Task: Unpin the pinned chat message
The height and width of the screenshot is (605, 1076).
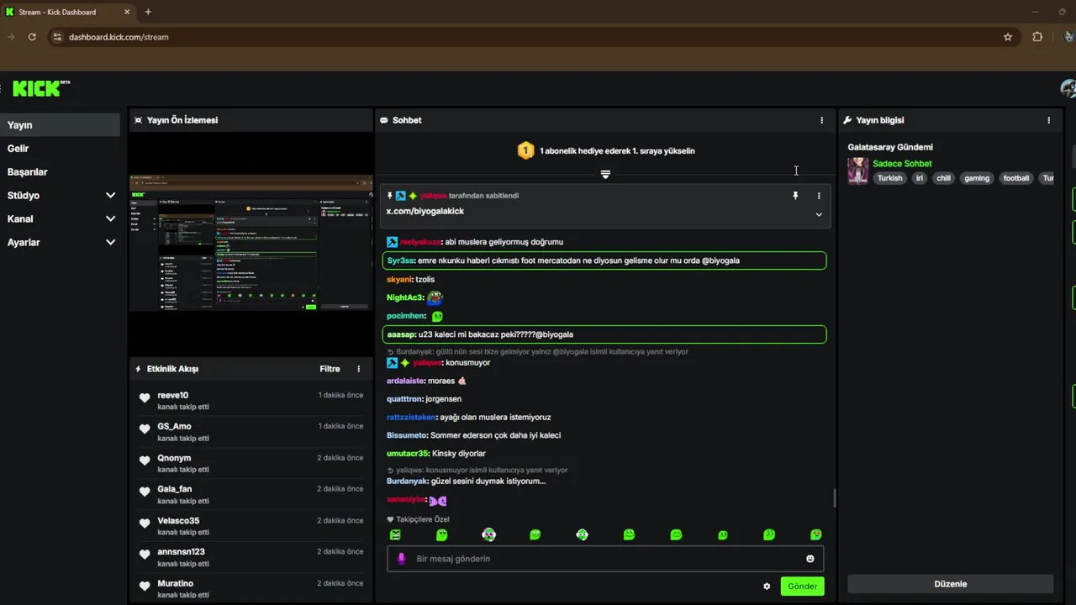Action: (x=795, y=196)
